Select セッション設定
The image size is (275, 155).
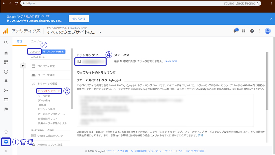click(x=46, y=109)
